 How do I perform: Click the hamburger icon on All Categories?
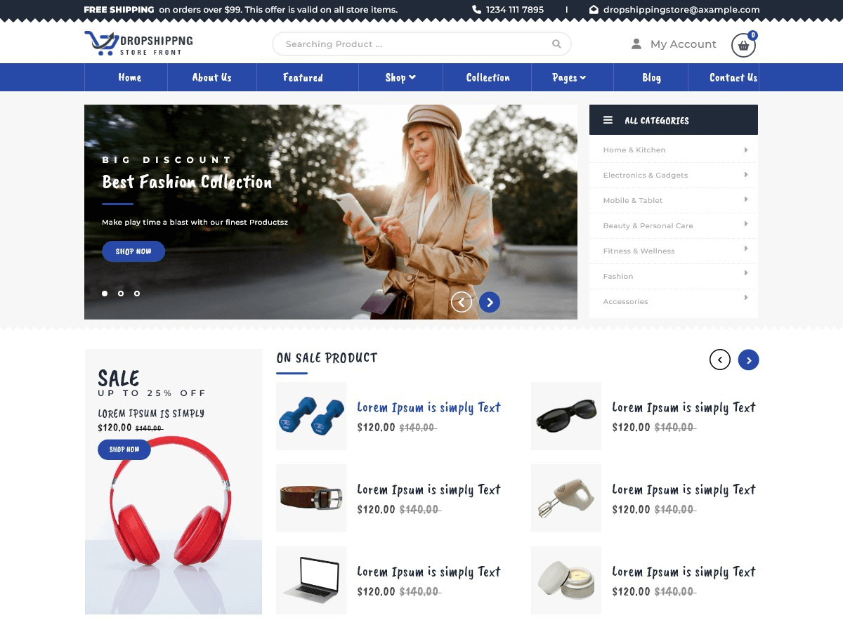[608, 119]
